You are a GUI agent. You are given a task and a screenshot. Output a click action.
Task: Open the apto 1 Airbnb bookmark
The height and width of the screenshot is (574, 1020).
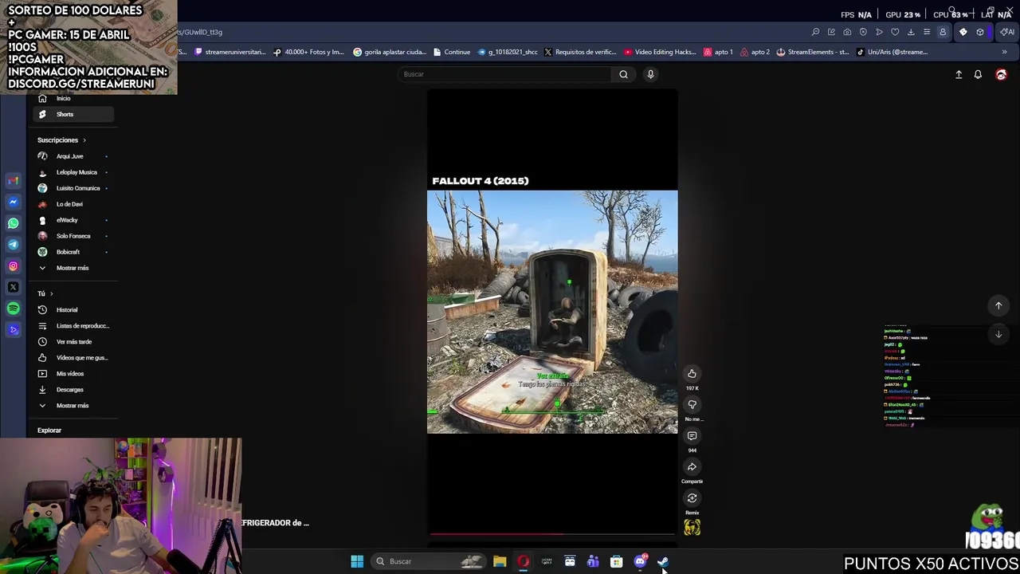pos(718,52)
